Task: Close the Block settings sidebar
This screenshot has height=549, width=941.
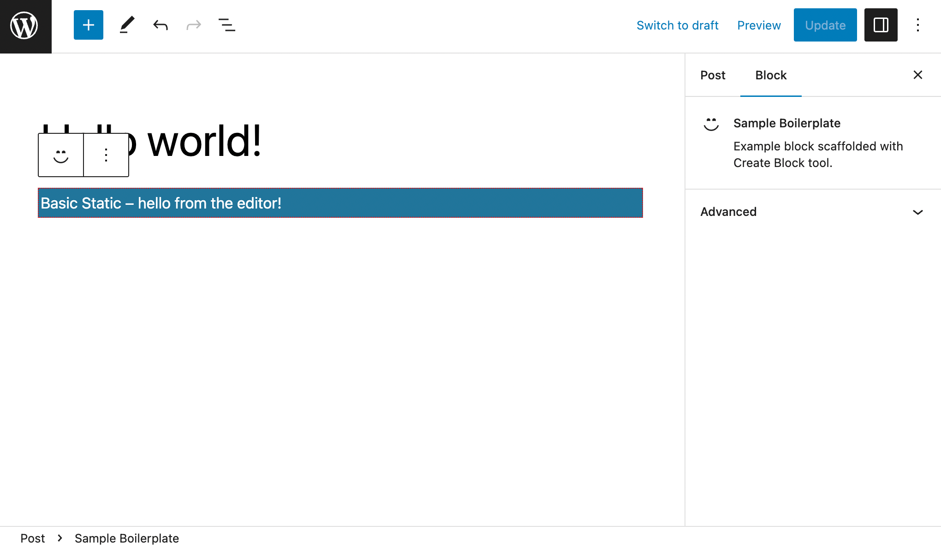Action: click(x=917, y=75)
